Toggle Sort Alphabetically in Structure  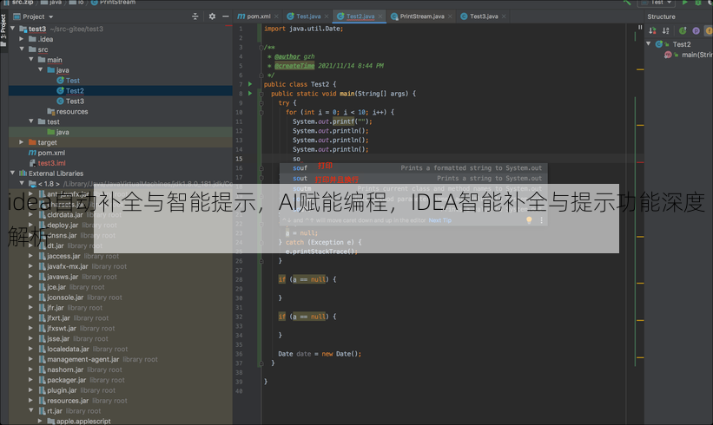pyautogui.click(x=666, y=31)
